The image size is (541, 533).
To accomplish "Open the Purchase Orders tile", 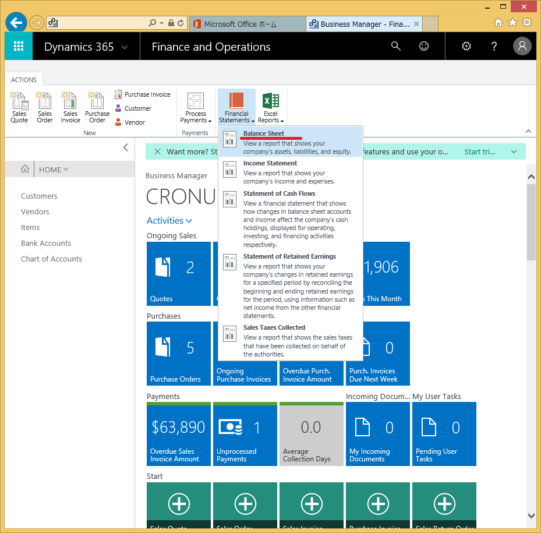I will pyautogui.click(x=179, y=354).
